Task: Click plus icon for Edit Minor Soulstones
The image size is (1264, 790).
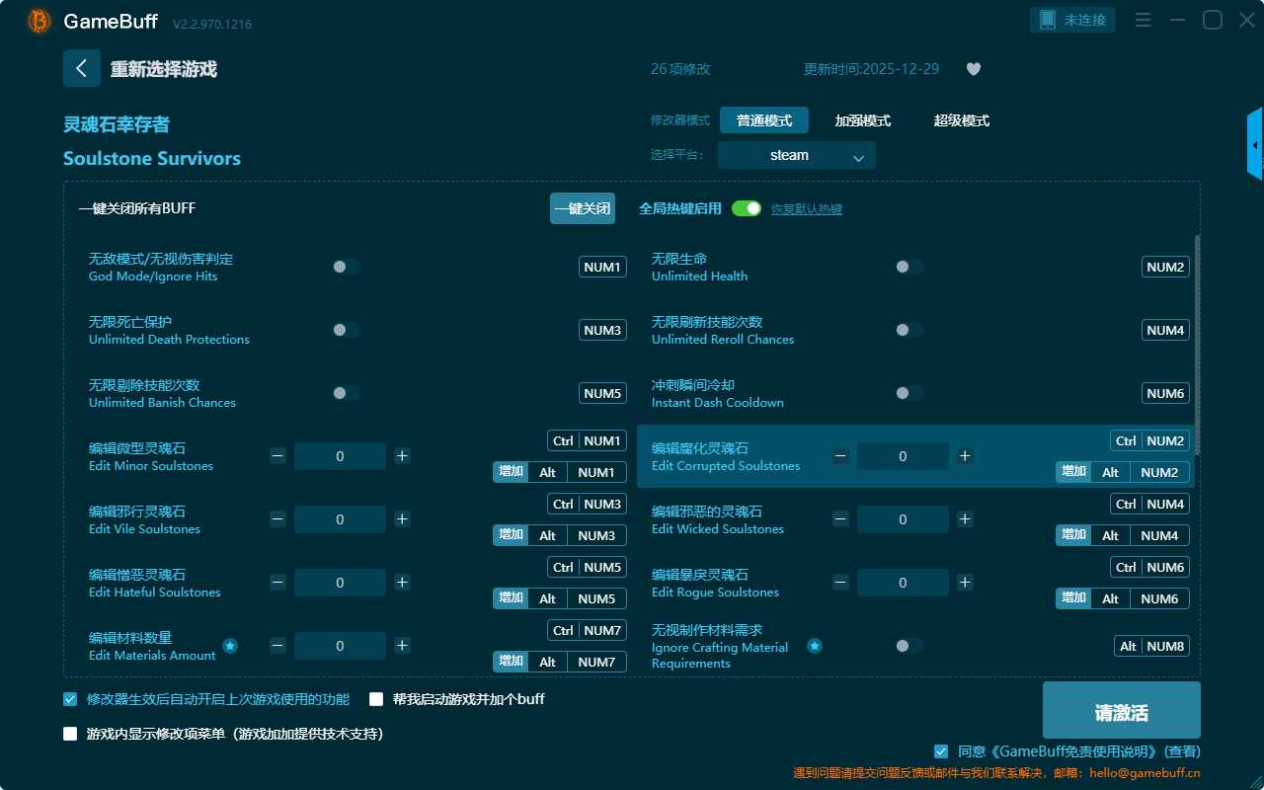Action: pyautogui.click(x=402, y=456)
